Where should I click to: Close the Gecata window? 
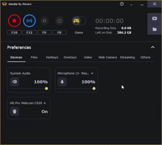[x=155, y=4]
